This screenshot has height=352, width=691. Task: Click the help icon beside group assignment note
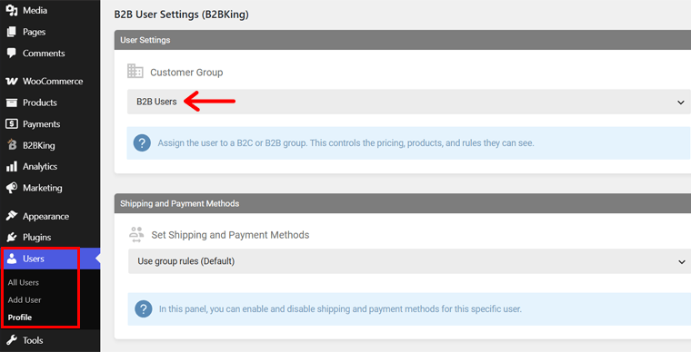(142, 142)
